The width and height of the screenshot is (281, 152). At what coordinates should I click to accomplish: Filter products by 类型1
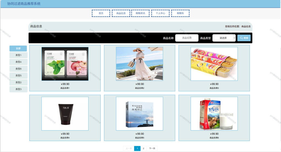click(x=18, y=55)
